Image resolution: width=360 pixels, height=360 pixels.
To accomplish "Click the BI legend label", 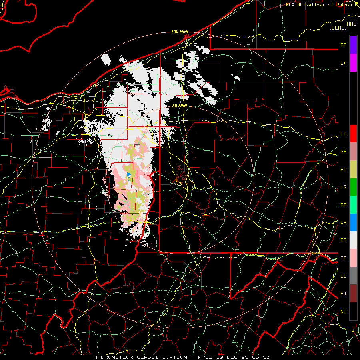I will coord(344,294).
